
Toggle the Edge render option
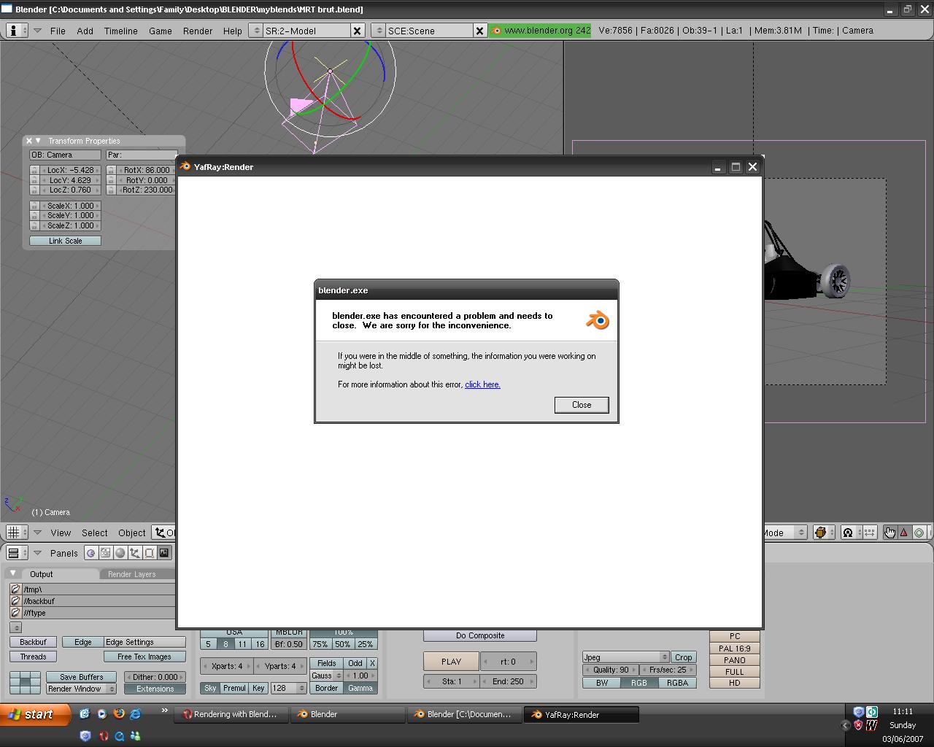[83, 642]
